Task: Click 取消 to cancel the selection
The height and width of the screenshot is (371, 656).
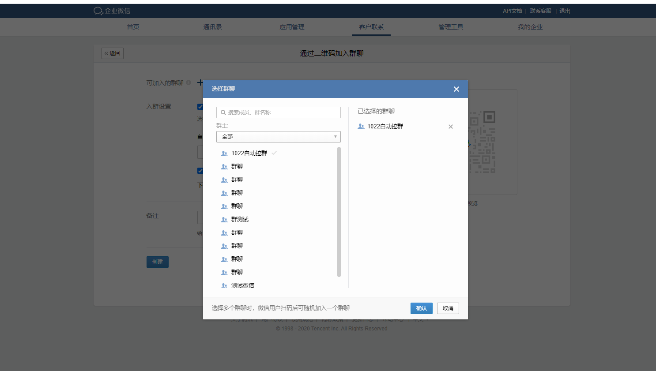Action: 448,308
